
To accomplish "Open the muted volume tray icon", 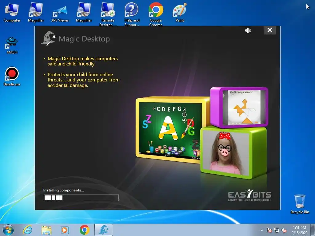I will [x=284, y=230].
